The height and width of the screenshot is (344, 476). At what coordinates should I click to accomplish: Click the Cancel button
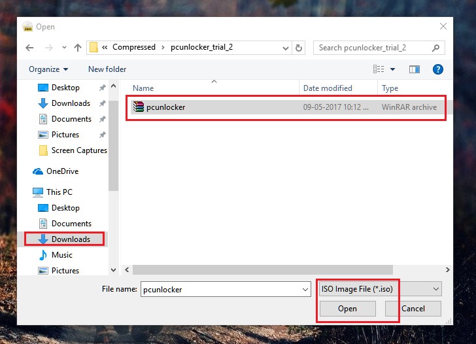coord(413,309)
